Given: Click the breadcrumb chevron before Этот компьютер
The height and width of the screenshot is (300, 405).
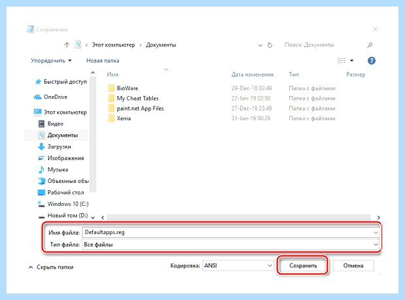Looking at the screenshot, I should click(x=86, y=45).
